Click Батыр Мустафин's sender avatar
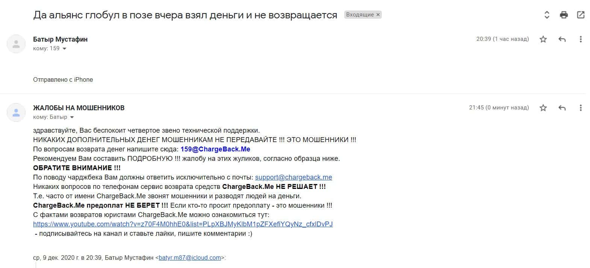 pos(16,44)
